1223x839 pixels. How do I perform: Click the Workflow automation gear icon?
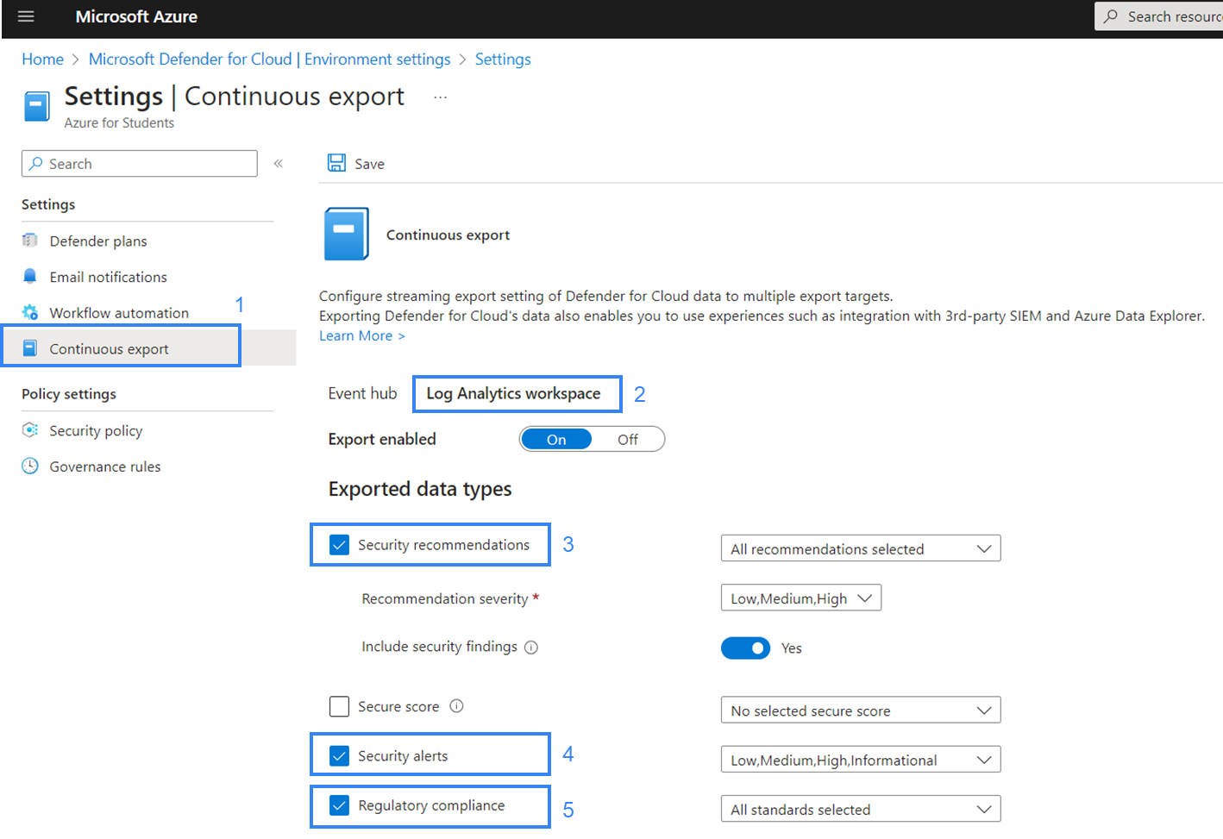[30, 312]
